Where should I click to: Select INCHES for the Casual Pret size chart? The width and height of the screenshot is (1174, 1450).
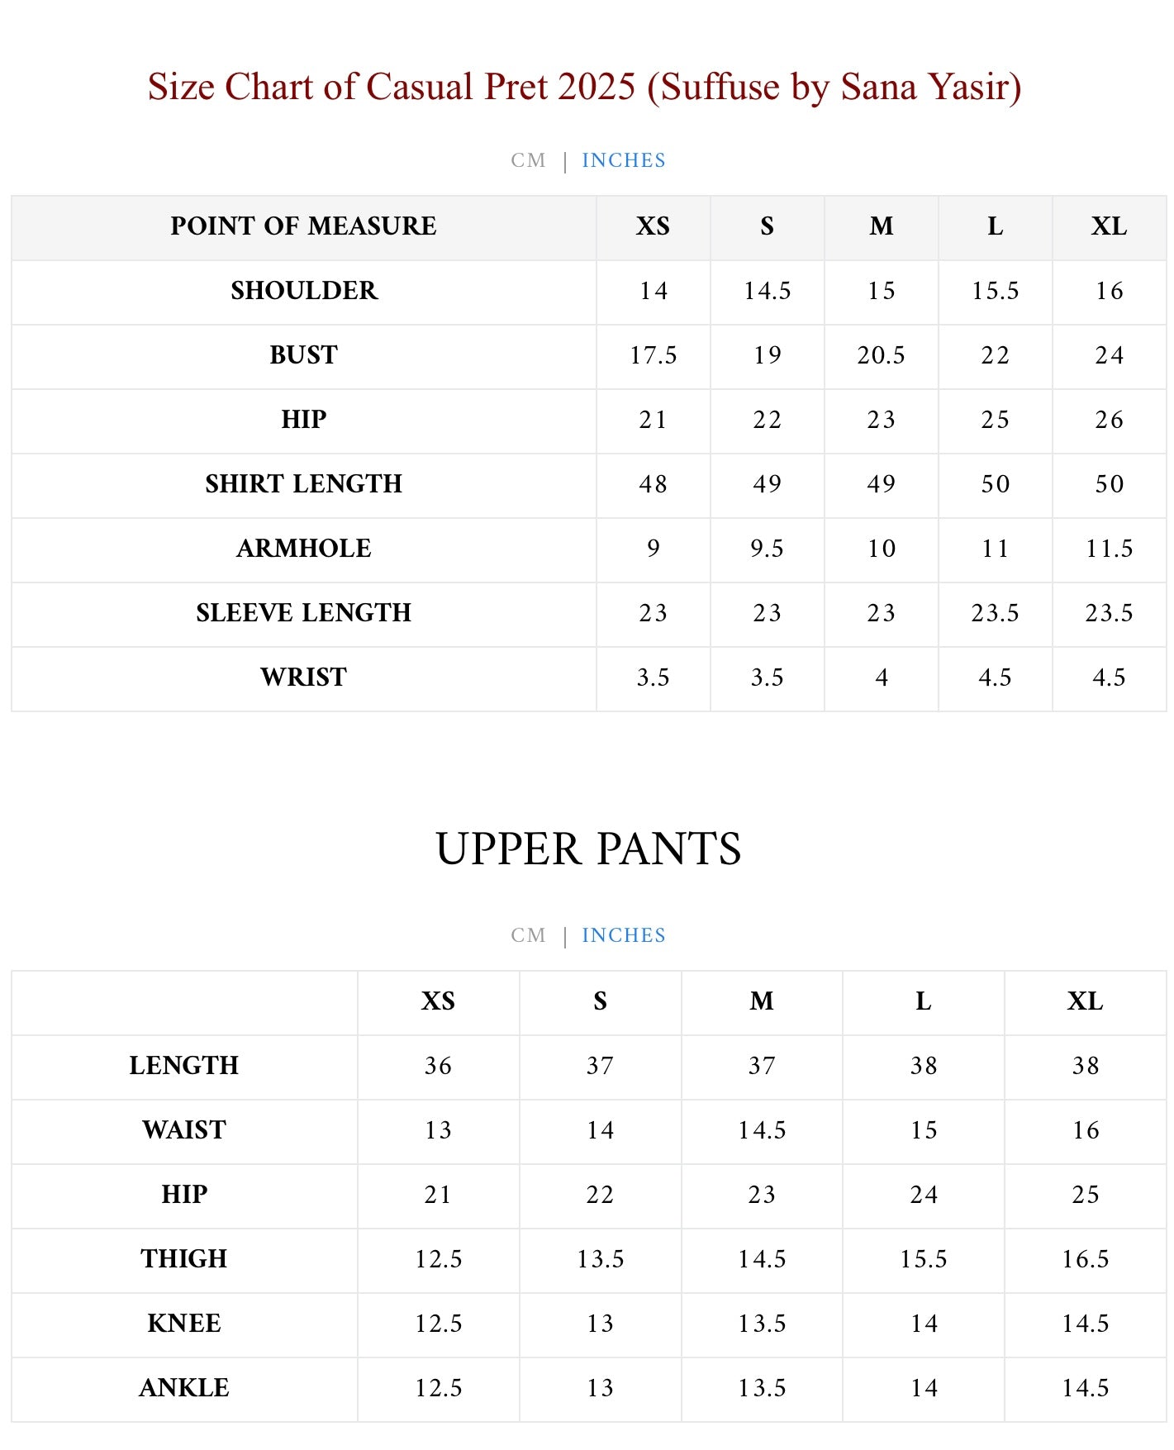pyautogui.click(x=624, y=160)
